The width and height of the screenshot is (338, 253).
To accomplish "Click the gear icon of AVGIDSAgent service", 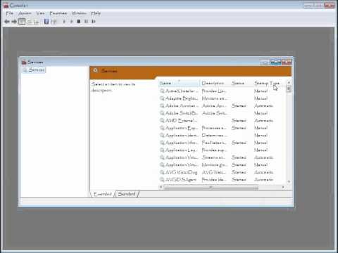I will (x=162, y=179).
